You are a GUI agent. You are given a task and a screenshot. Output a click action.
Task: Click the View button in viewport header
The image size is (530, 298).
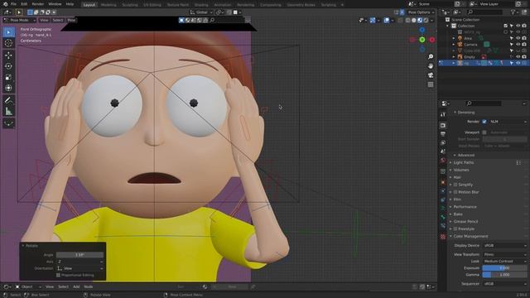coord(44,20)
